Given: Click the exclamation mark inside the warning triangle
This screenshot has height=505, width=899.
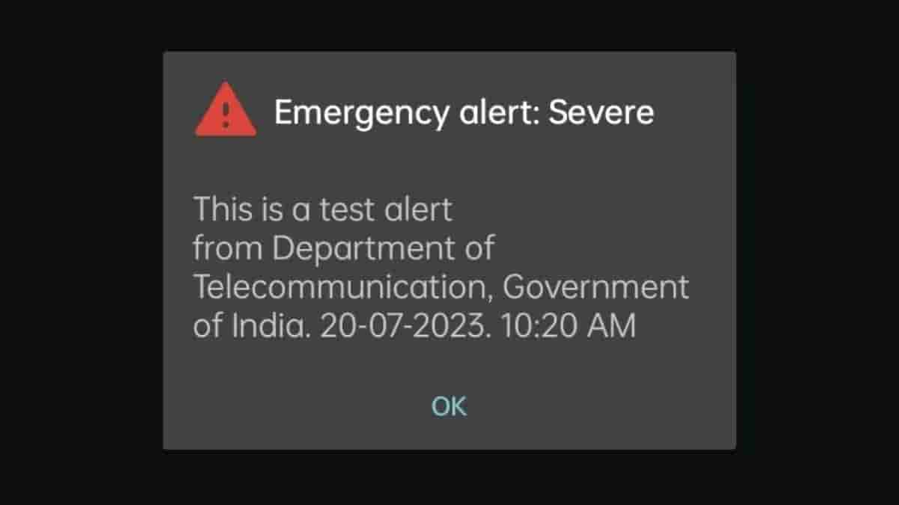Looking at the screenshot, I should [225, 114].
